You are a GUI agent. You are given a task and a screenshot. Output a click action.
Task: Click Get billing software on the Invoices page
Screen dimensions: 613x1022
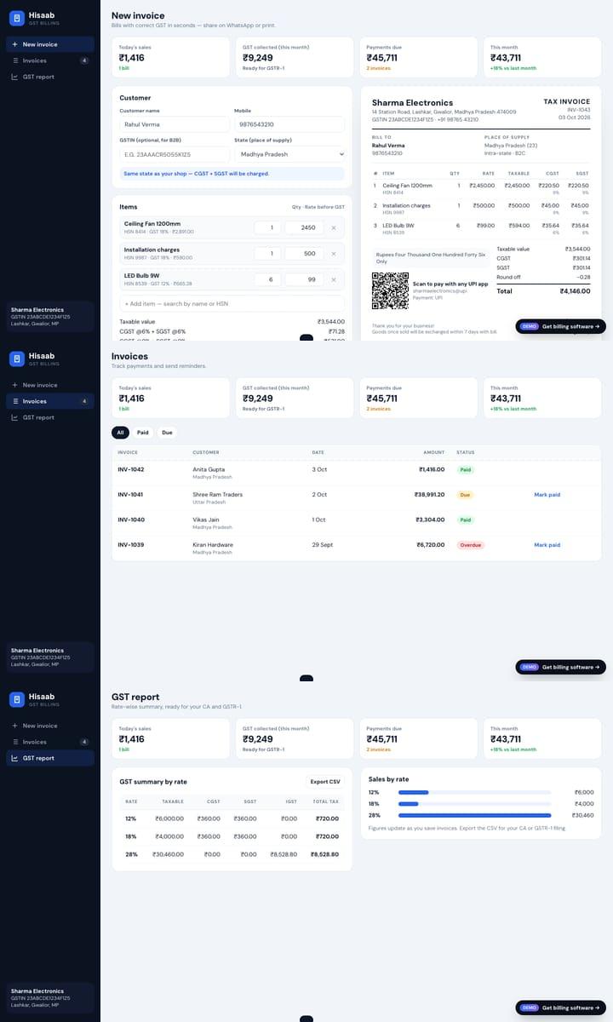[561, 667]
